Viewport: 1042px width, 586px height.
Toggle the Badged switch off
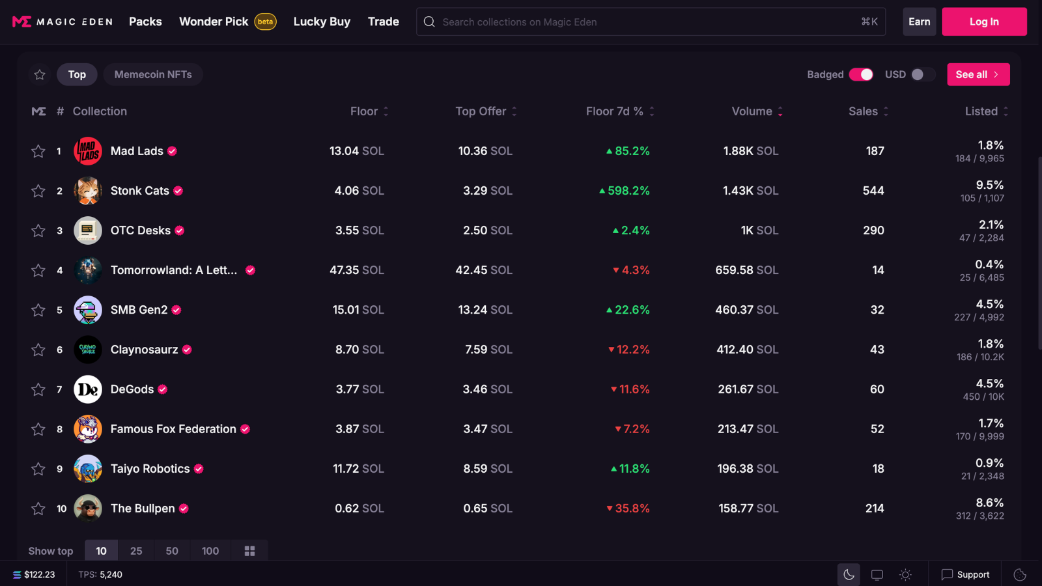(861, 74)
